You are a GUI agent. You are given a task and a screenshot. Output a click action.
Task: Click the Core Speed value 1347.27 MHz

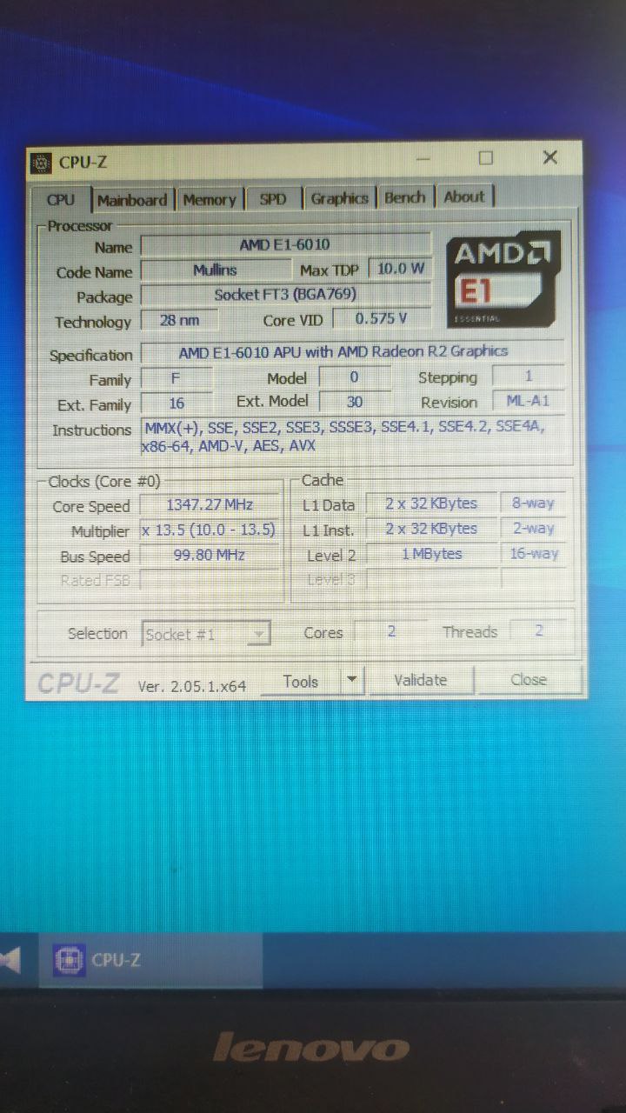pos(210,505)
